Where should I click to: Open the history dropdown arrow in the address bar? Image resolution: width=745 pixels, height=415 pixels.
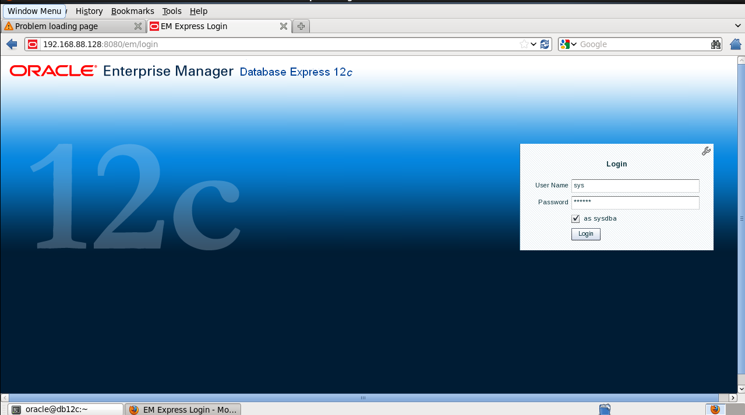coord(534,44)
